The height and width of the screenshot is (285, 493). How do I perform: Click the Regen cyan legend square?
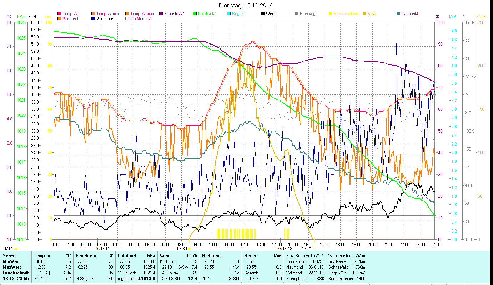tap(229, 14)
